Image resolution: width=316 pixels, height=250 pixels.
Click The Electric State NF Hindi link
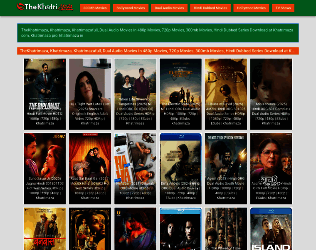tap(180, 114)
